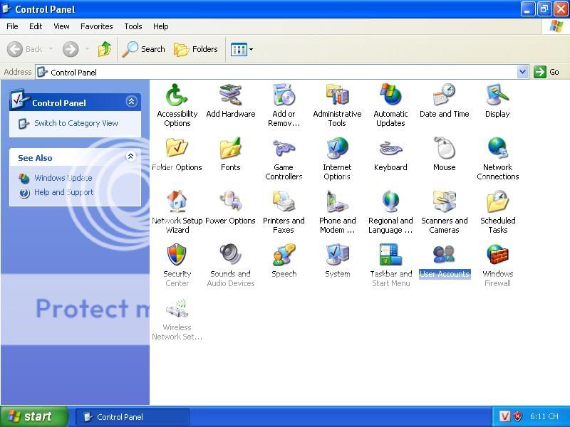Open Network Connections icon
The height and width of the screenshot is (427, 570).
(497, 159)
